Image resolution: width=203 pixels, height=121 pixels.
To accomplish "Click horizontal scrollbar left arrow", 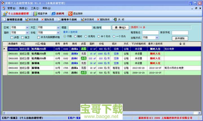I will tap(4, 113).
